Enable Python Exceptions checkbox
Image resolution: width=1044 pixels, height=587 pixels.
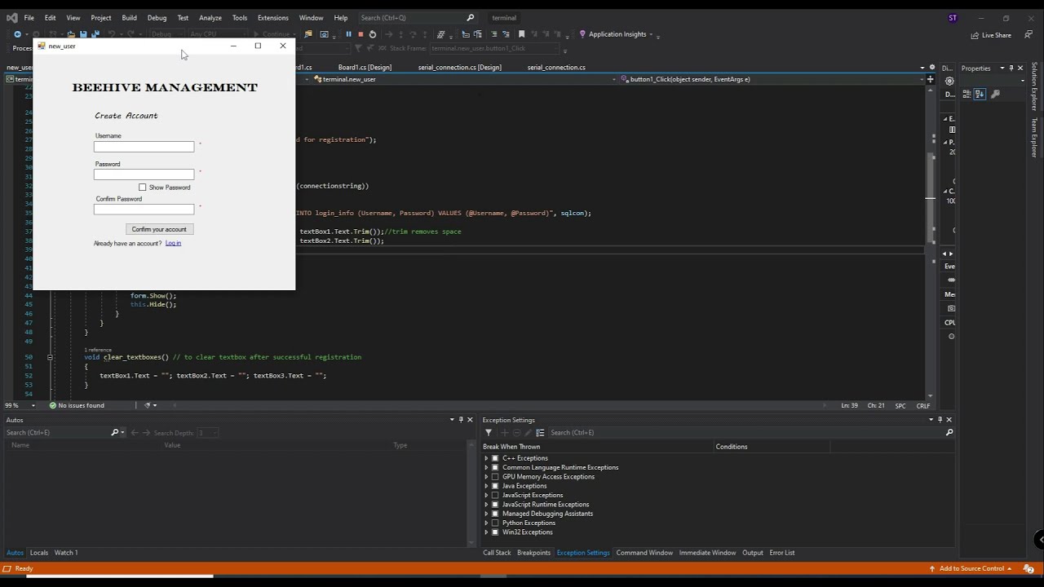pyautogui.click(x=495, y=523)
